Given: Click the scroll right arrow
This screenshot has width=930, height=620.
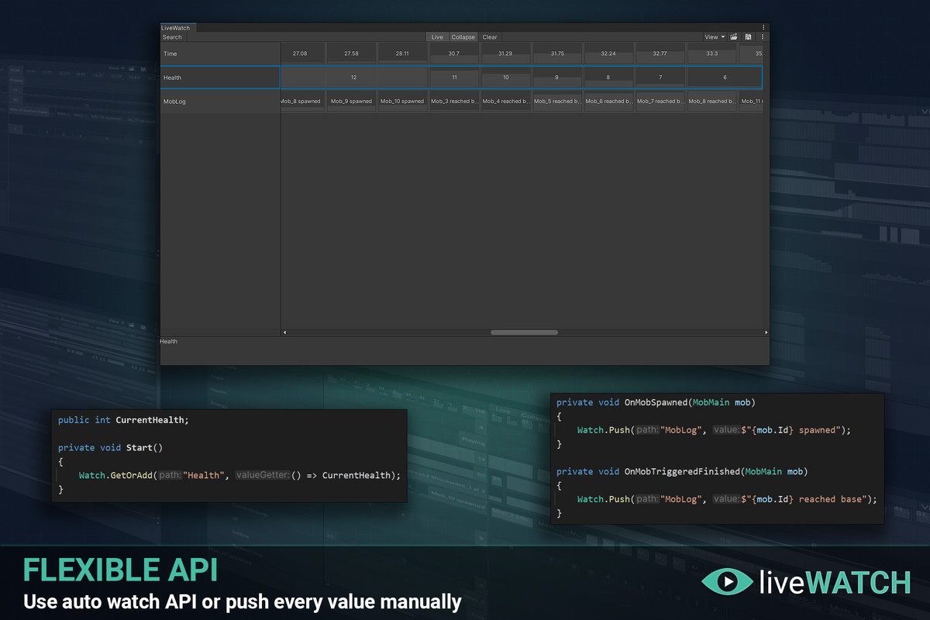Looking at the screenshot, I should tap(766, 332).
